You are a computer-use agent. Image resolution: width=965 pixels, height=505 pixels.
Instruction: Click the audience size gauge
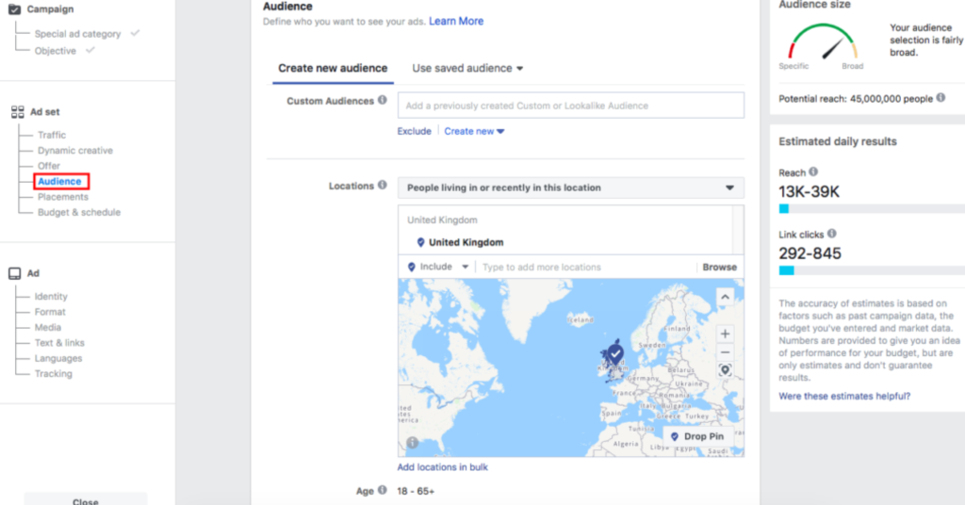822,41
